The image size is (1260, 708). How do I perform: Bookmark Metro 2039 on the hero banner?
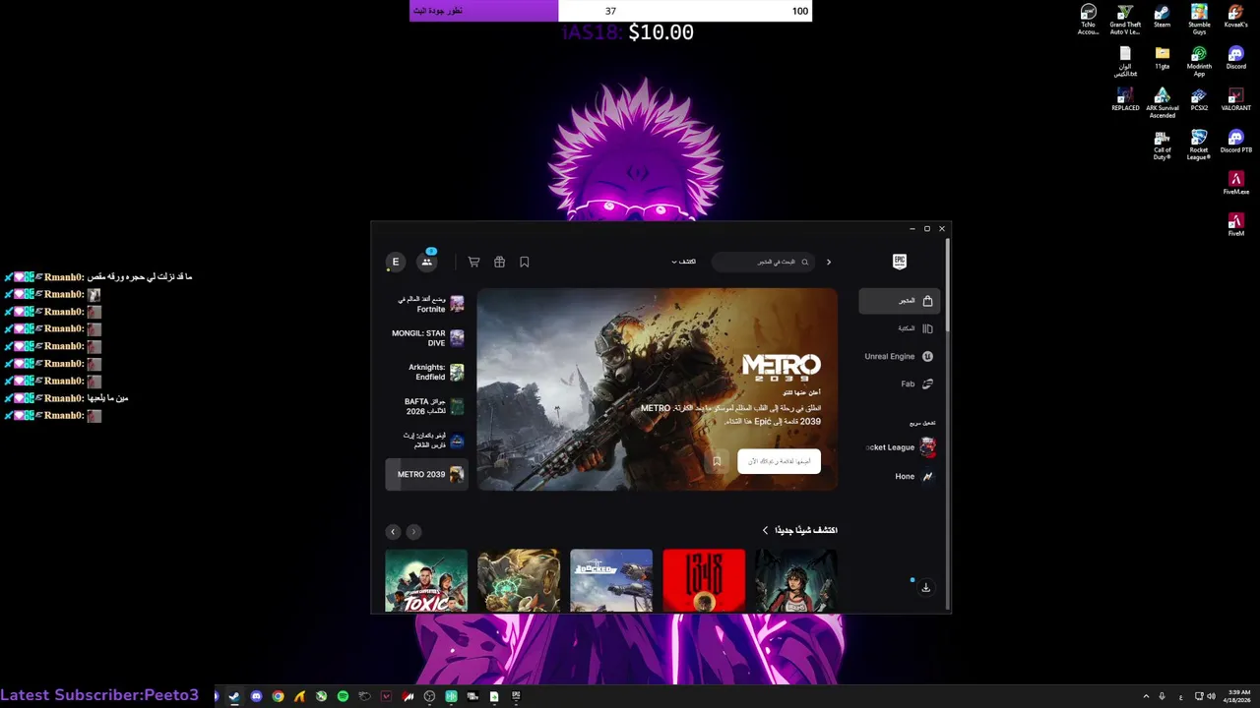717,460
